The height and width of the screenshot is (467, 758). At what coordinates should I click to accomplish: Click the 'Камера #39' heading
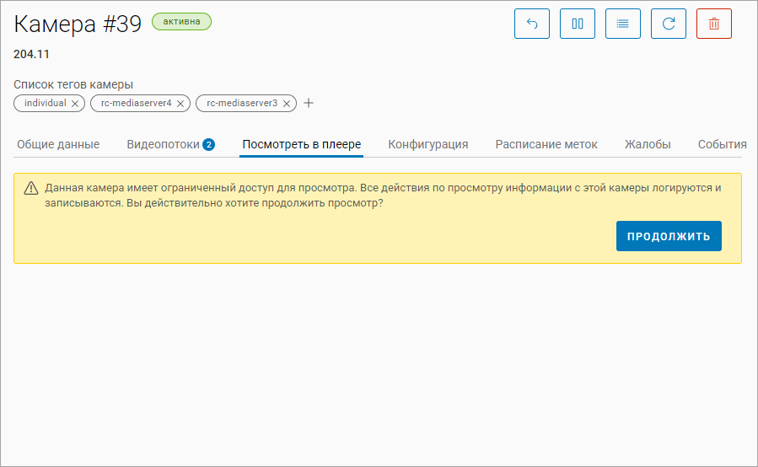(x=78, y=24)
